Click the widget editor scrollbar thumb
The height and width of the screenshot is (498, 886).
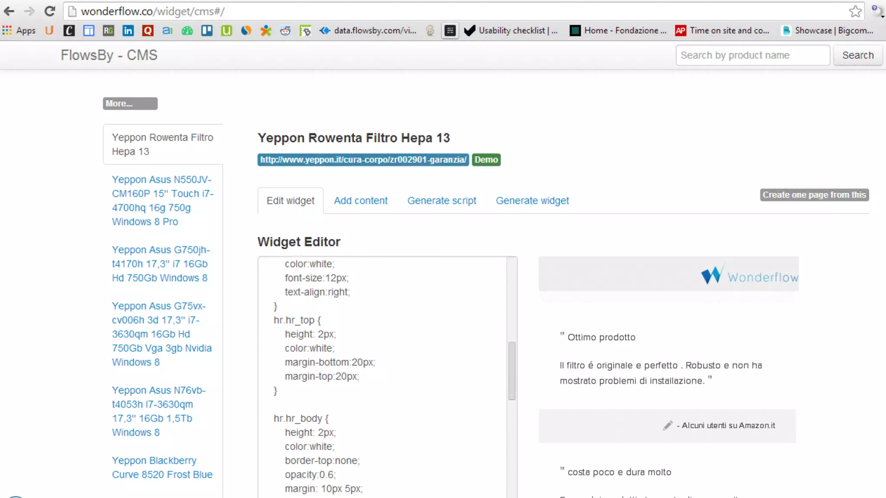512,370
